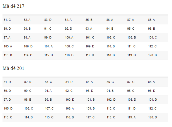Select cell 88. A in the Mã đề 217 table
The image size is (172, 127).
pos(151,20)
